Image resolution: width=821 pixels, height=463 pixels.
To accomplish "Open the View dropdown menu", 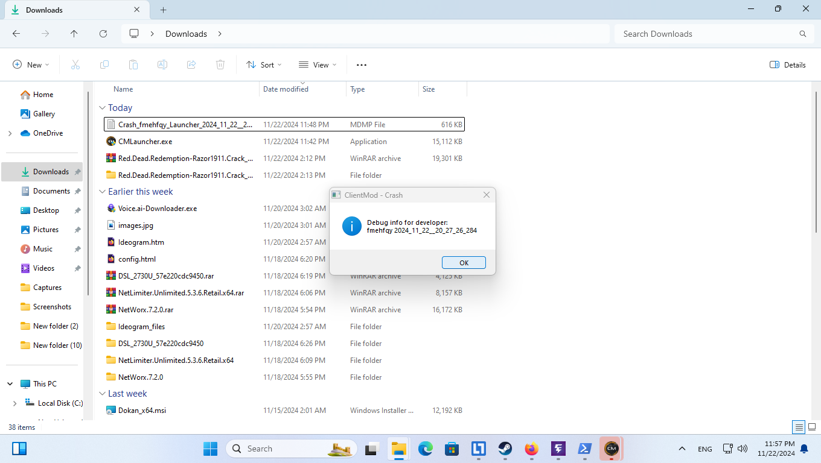I will [x=318, y=65].
